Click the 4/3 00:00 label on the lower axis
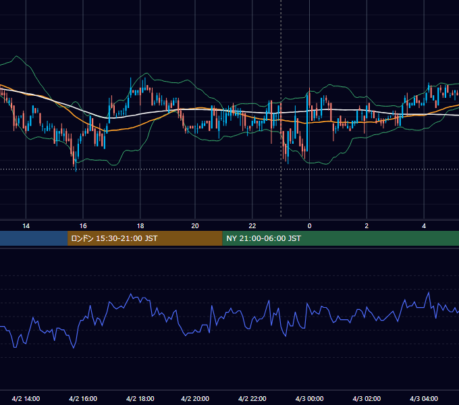Image resolution: width=459 pixels, height=405 pixels. point(309,398)
